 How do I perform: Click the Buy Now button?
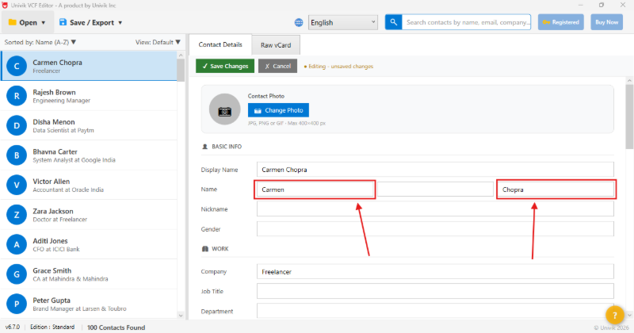tap(606, 22)
